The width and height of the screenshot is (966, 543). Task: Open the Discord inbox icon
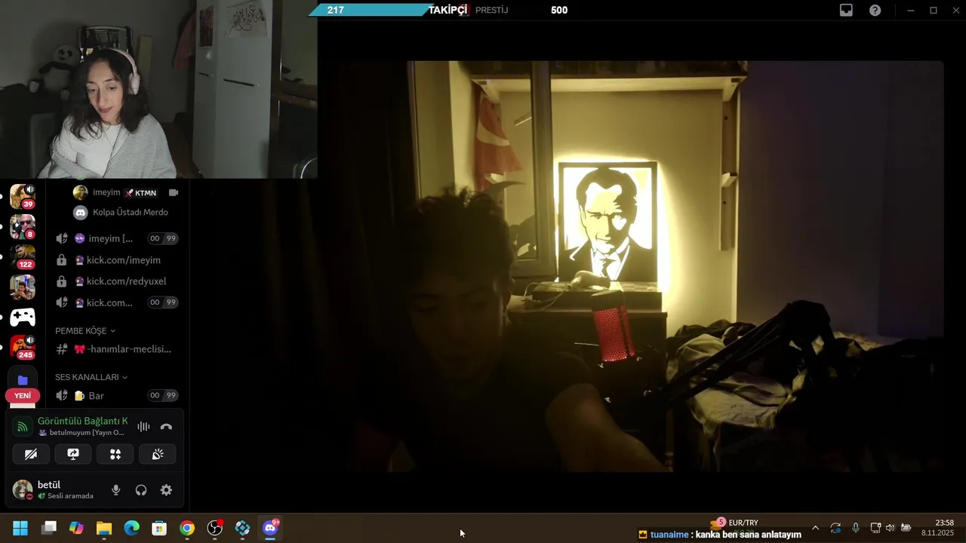point(846,11)
